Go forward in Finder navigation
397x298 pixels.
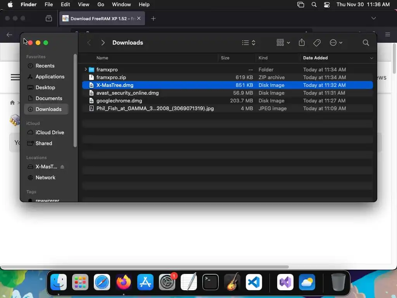[103, 43]
